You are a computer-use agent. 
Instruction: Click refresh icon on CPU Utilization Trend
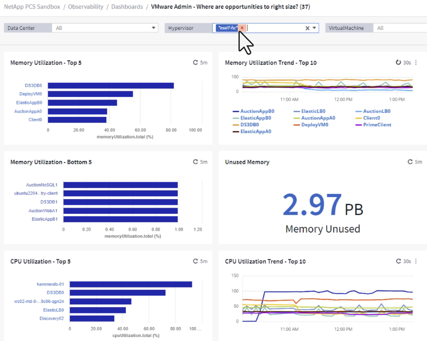pyautogui.click(x=399, y=261)
